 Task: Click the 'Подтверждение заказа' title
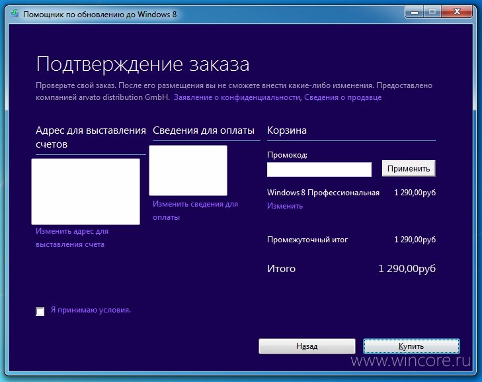click(143, 64)
